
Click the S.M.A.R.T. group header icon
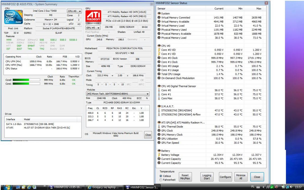159,106
